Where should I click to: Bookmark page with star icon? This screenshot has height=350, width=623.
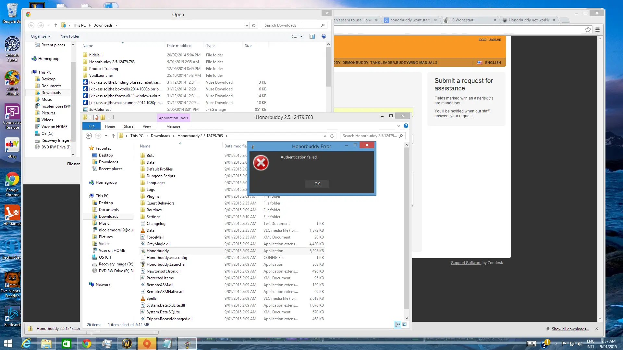[588, 30]
